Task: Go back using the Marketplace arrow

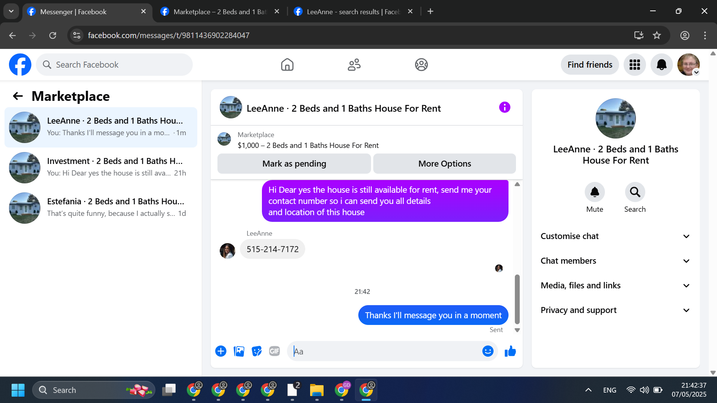Action: click(18, 96)
